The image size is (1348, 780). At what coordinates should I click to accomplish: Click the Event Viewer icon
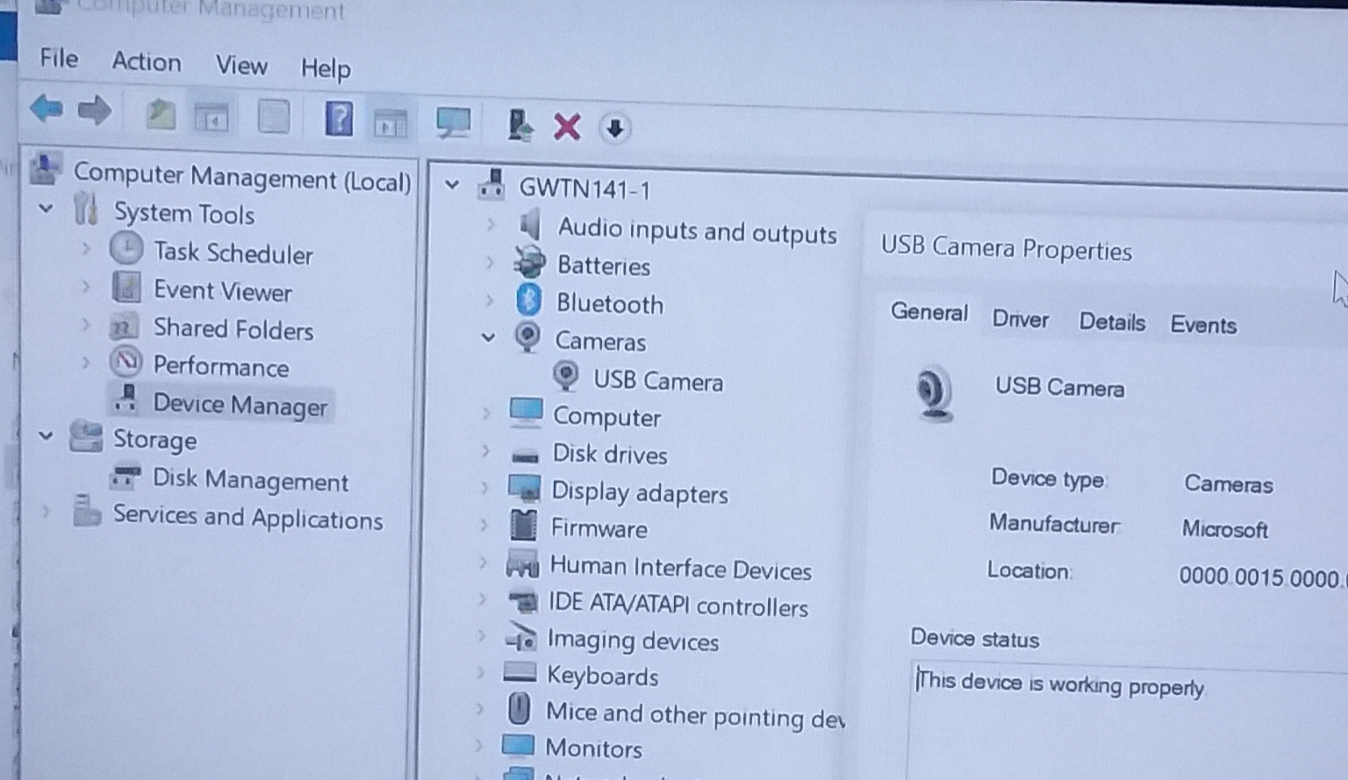(x=126, y=287)
